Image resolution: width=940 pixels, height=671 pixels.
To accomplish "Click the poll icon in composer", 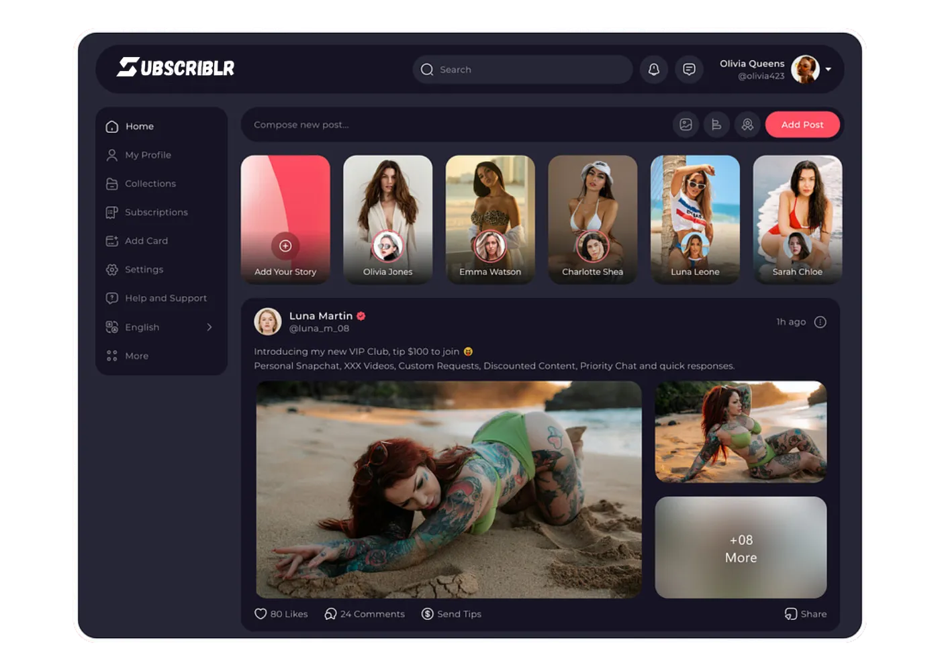I will (x=716, y=125).
